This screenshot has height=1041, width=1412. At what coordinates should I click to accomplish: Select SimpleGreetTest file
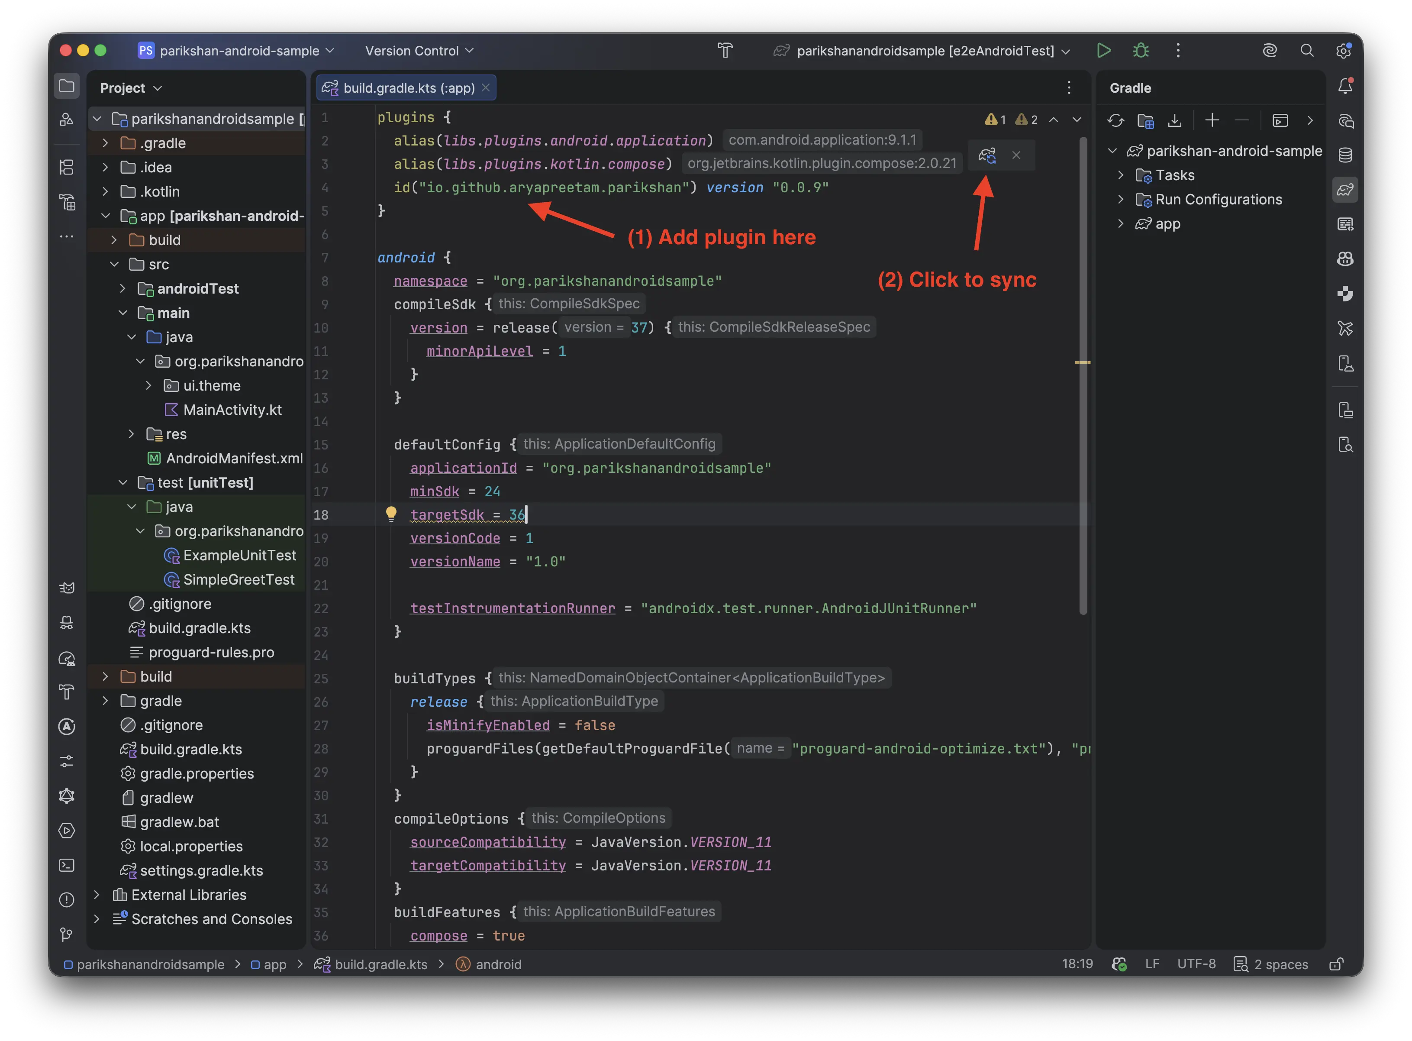(x=229, y=580)
